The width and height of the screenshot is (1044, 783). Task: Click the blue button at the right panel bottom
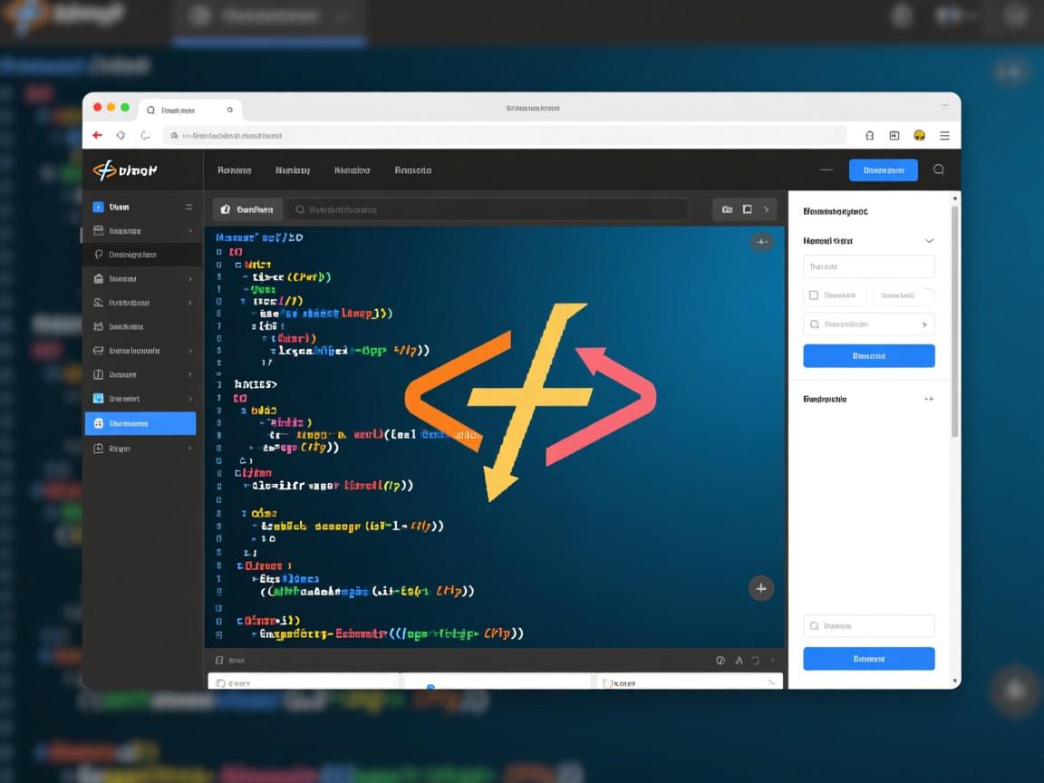[868, 659]
